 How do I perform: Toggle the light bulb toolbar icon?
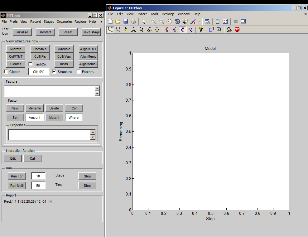click(201, 30)
